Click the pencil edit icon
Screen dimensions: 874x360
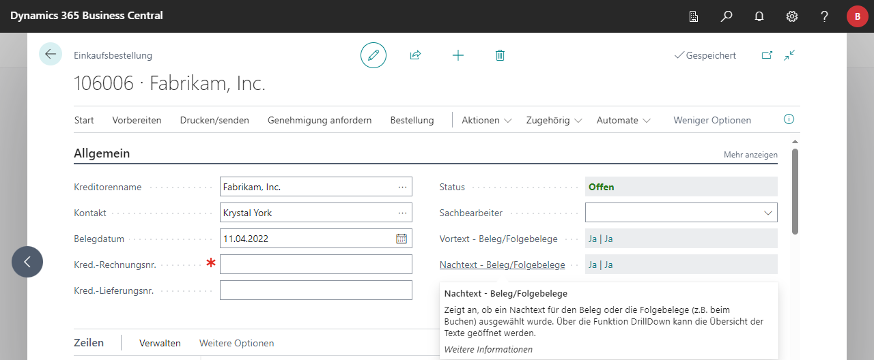[x=373, y=55]
